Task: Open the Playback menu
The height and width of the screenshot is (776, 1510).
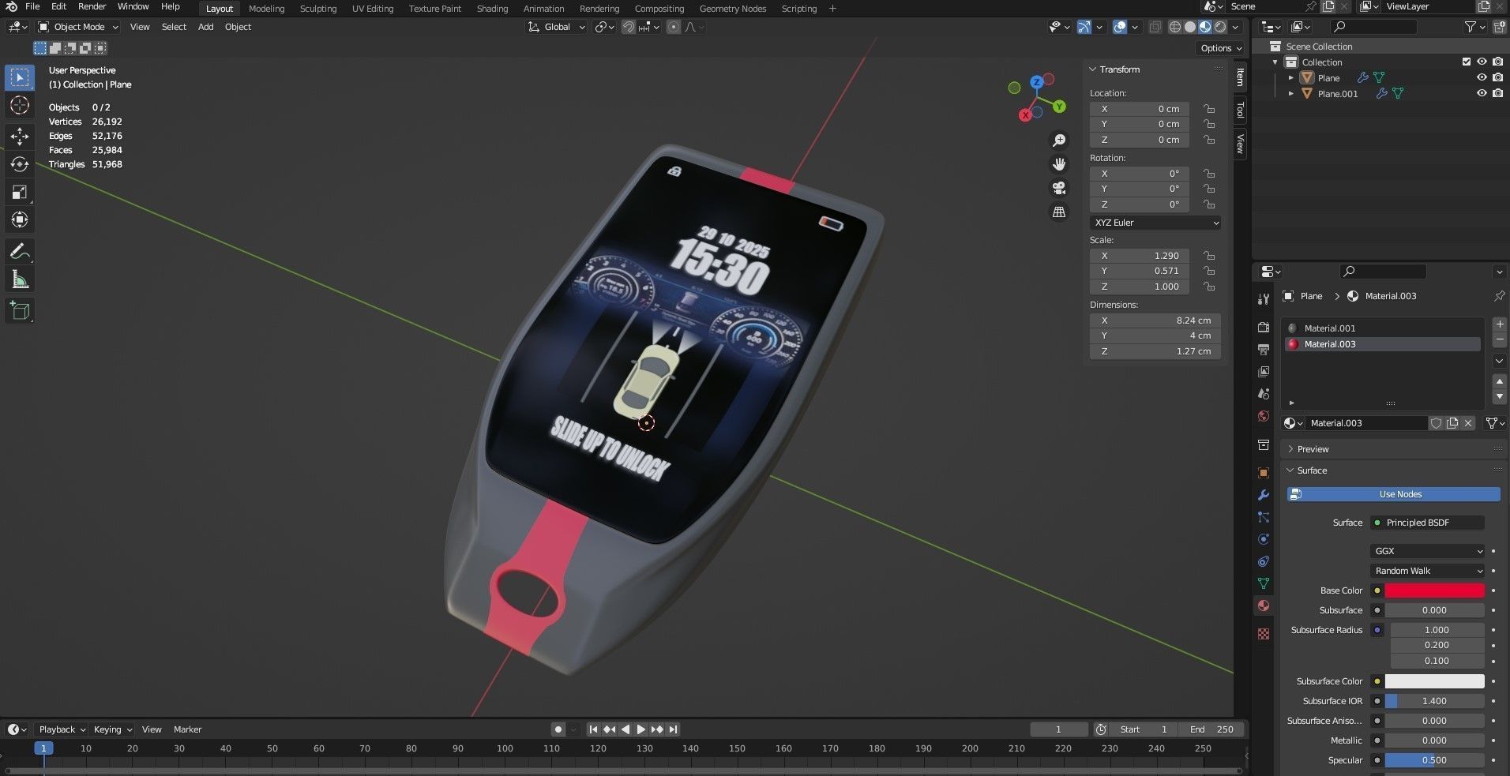Action: point(62,729)
